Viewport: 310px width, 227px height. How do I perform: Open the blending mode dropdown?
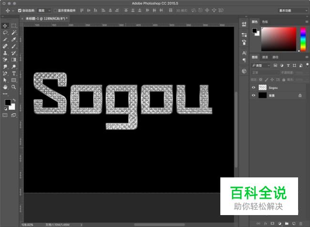pyautogui.click(x=265, y=72)
